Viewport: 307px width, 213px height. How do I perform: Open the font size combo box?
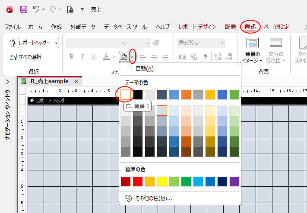(x=138, y=43)
